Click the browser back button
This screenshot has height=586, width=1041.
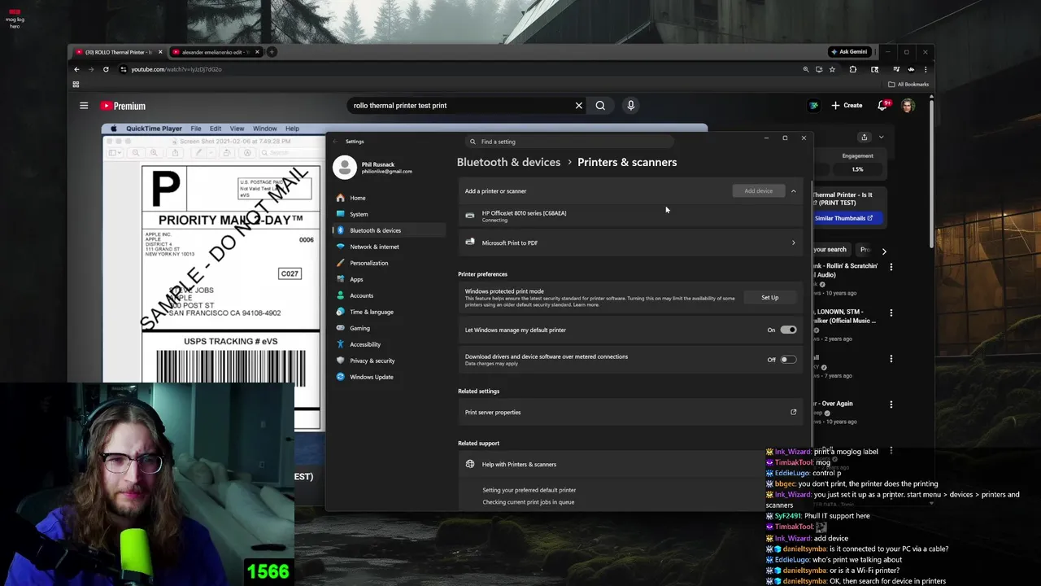(x=76, y=69)
